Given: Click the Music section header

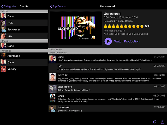Looking at the screenshot, I should tap(24, 41).
